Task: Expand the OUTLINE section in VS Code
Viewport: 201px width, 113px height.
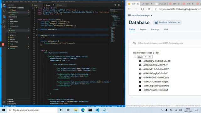Action: 11,99
